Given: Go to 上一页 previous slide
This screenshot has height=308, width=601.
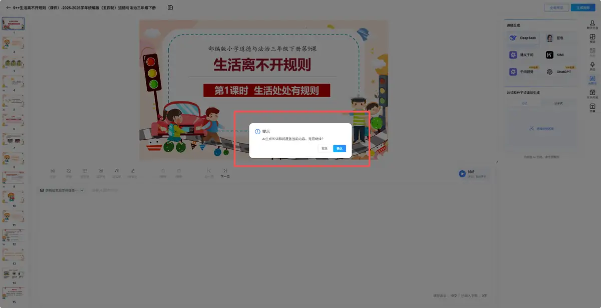Looking at the screenshot, I should [x=209, y=173].
